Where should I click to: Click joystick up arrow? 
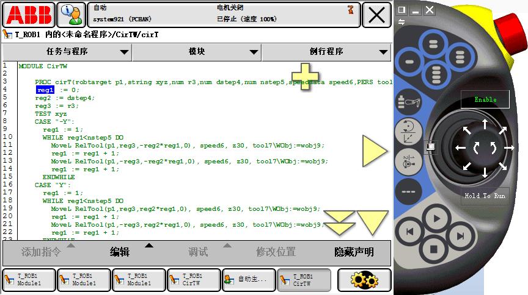[x=485, y=124]
